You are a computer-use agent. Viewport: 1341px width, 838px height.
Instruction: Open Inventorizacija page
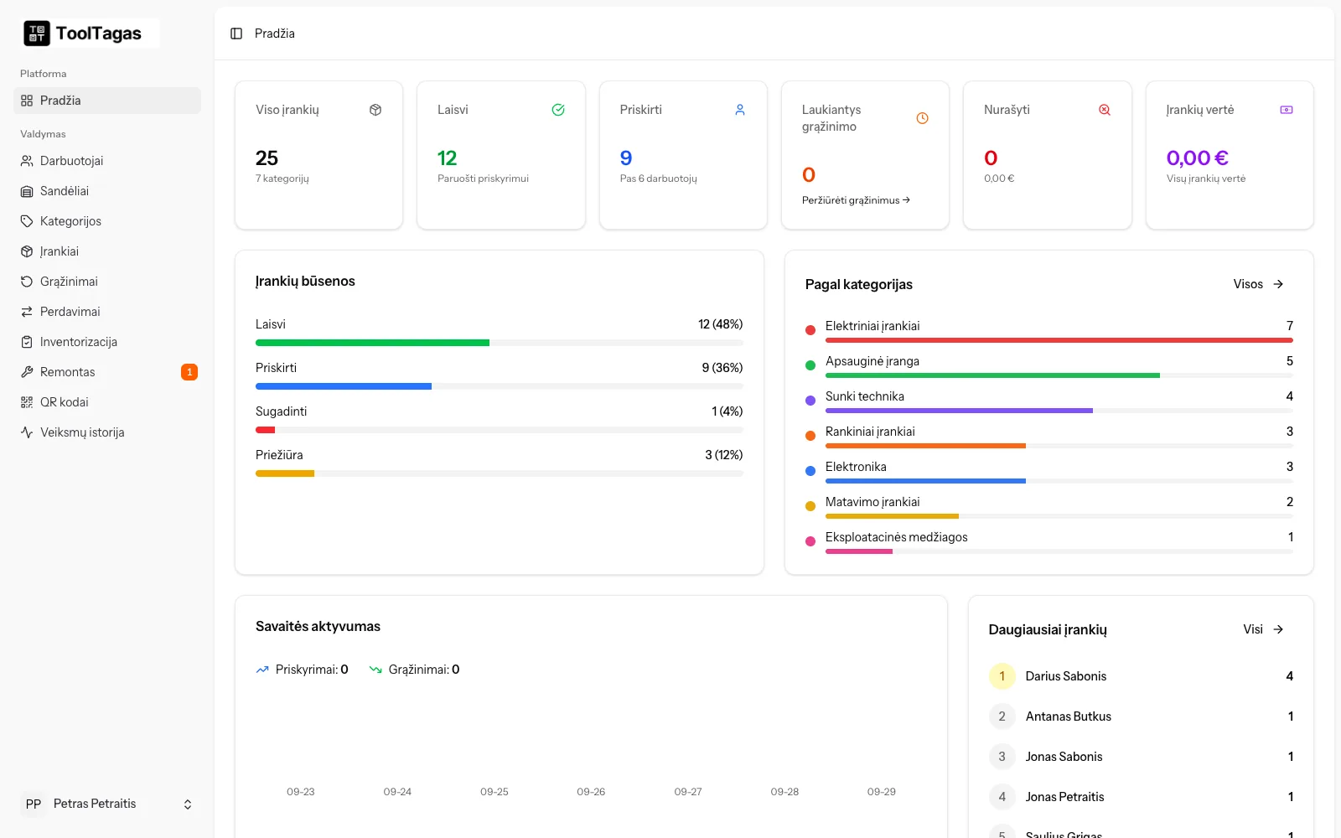pyautogui.click(x=107, y=342)
